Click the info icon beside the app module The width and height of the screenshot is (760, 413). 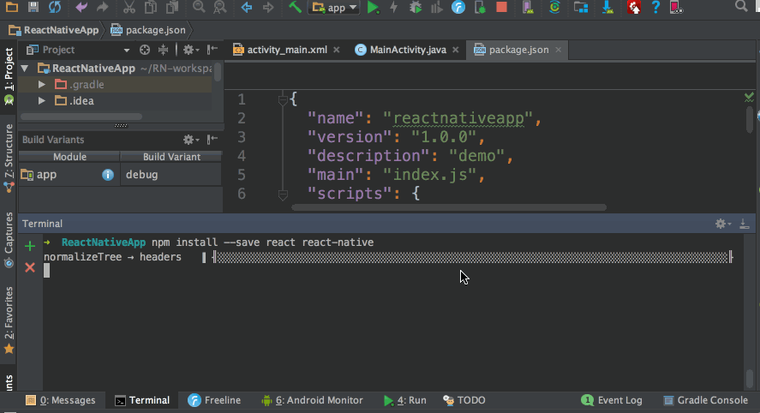pyautogui.click(x=108, y=175)
